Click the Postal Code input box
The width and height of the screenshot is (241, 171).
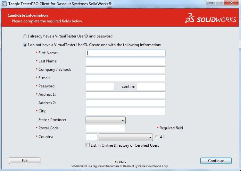point(105,128)
